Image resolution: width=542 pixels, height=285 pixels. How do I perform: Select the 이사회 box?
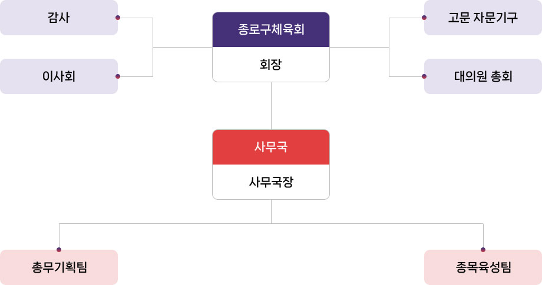(x=58, y=76)
